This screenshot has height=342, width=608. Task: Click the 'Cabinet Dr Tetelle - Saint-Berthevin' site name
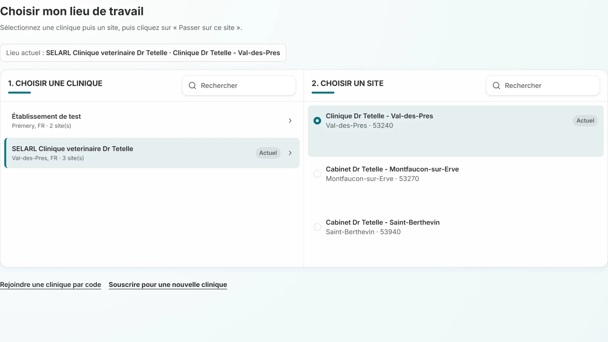(383, 222)
